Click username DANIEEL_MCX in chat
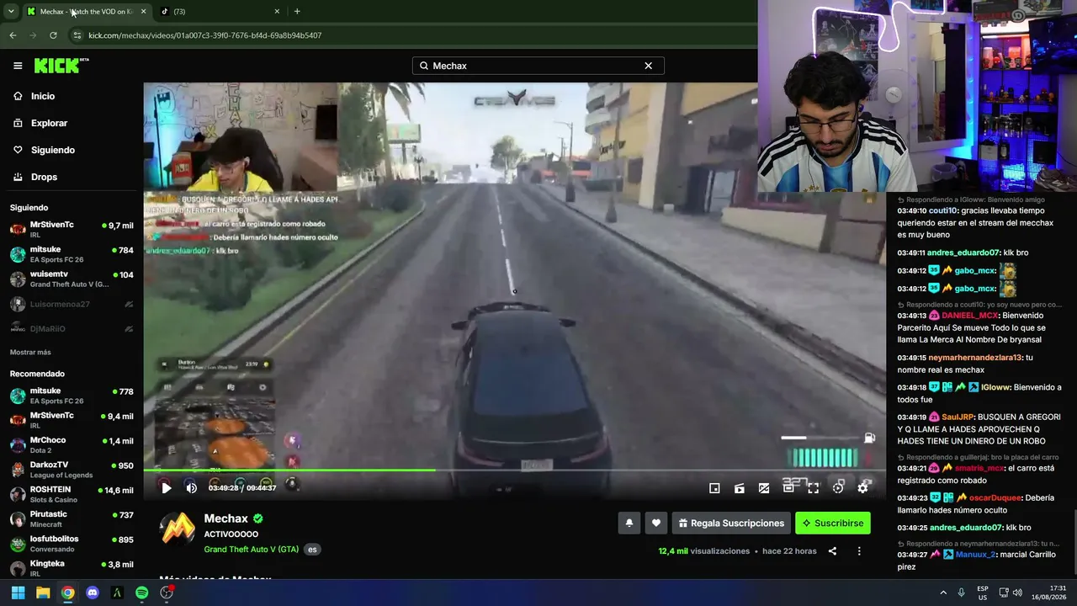Image resolution: width=1077 pixels, height=606 pixels. (x=970, y=316)
